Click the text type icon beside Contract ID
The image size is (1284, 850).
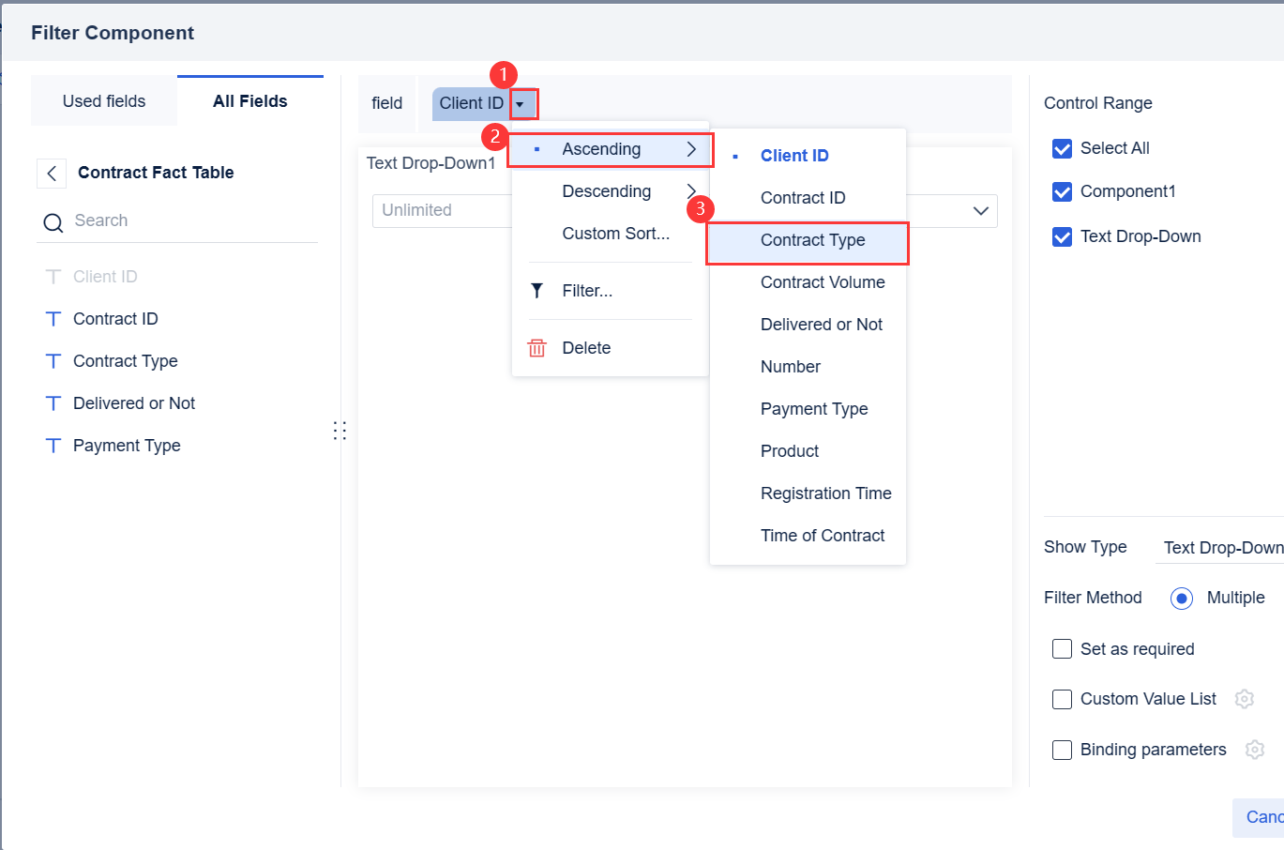coord(53,319)
